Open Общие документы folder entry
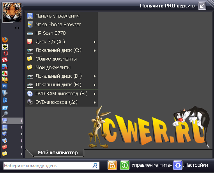Image resolution: width=214 pixels, height=173 pixels. coord(61,59)
